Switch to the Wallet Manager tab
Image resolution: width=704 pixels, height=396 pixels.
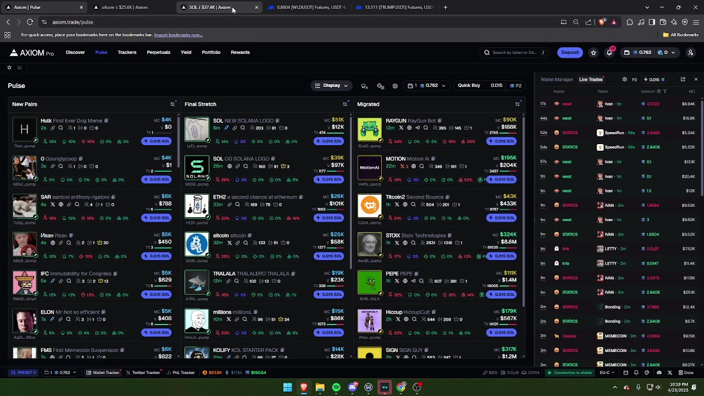(x=557, y=79)
